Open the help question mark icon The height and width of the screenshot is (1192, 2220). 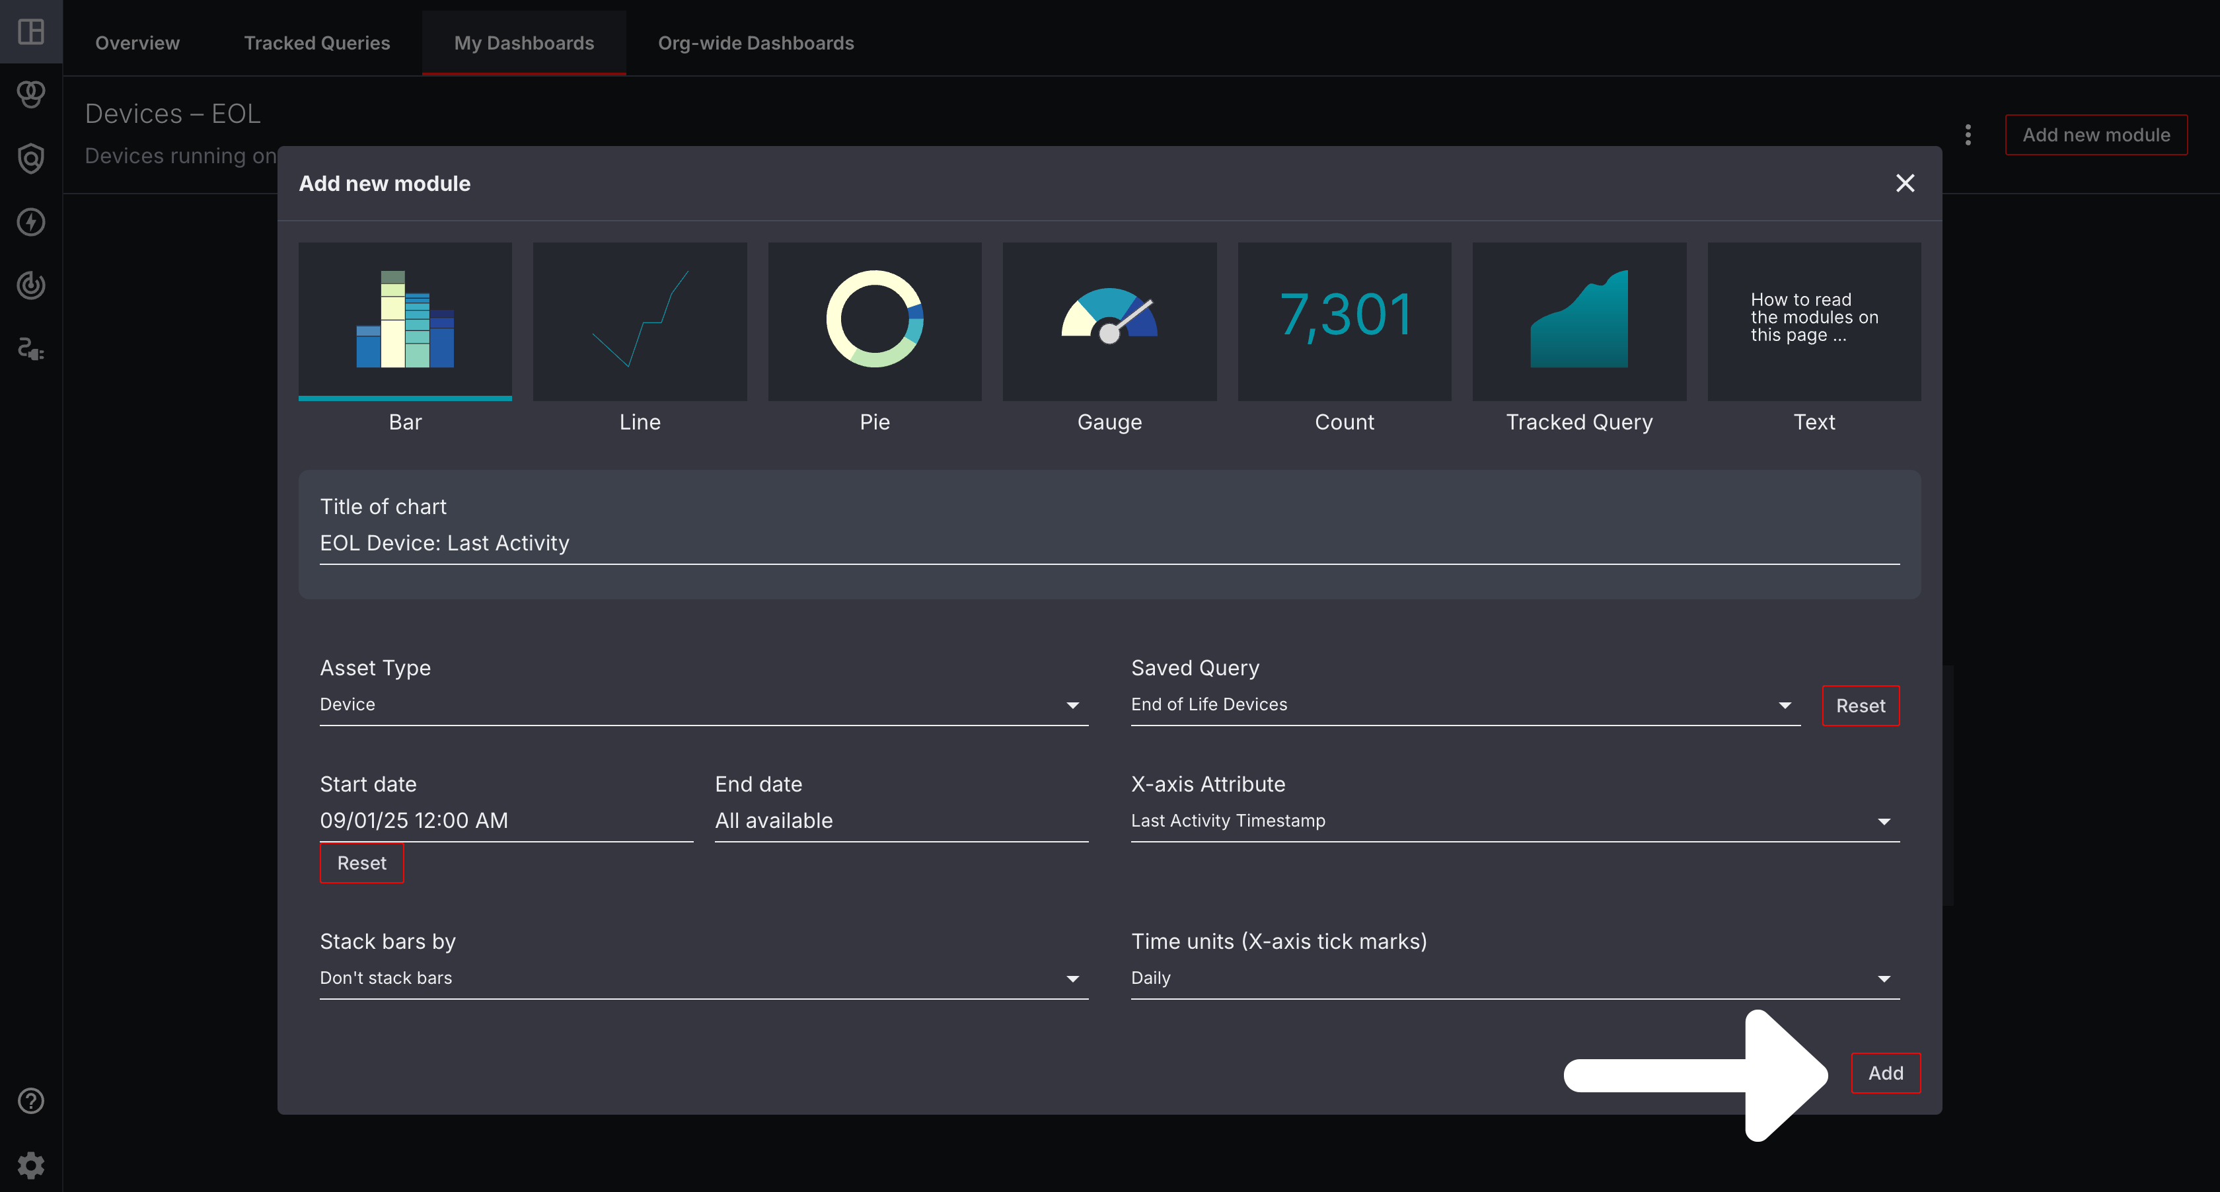[31, 1101]
